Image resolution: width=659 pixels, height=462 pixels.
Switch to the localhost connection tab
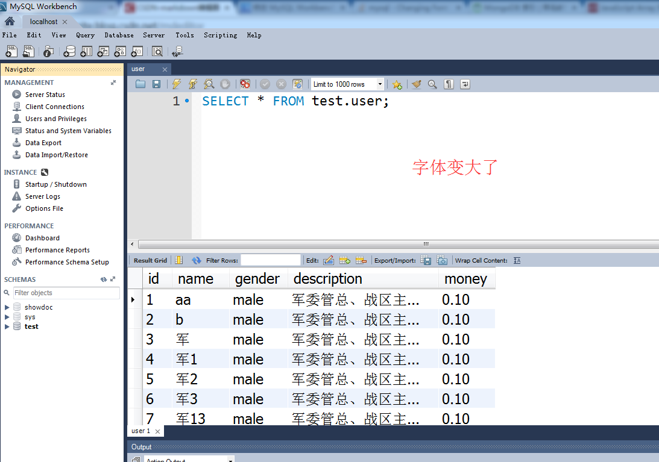click(x=43, y=22)
